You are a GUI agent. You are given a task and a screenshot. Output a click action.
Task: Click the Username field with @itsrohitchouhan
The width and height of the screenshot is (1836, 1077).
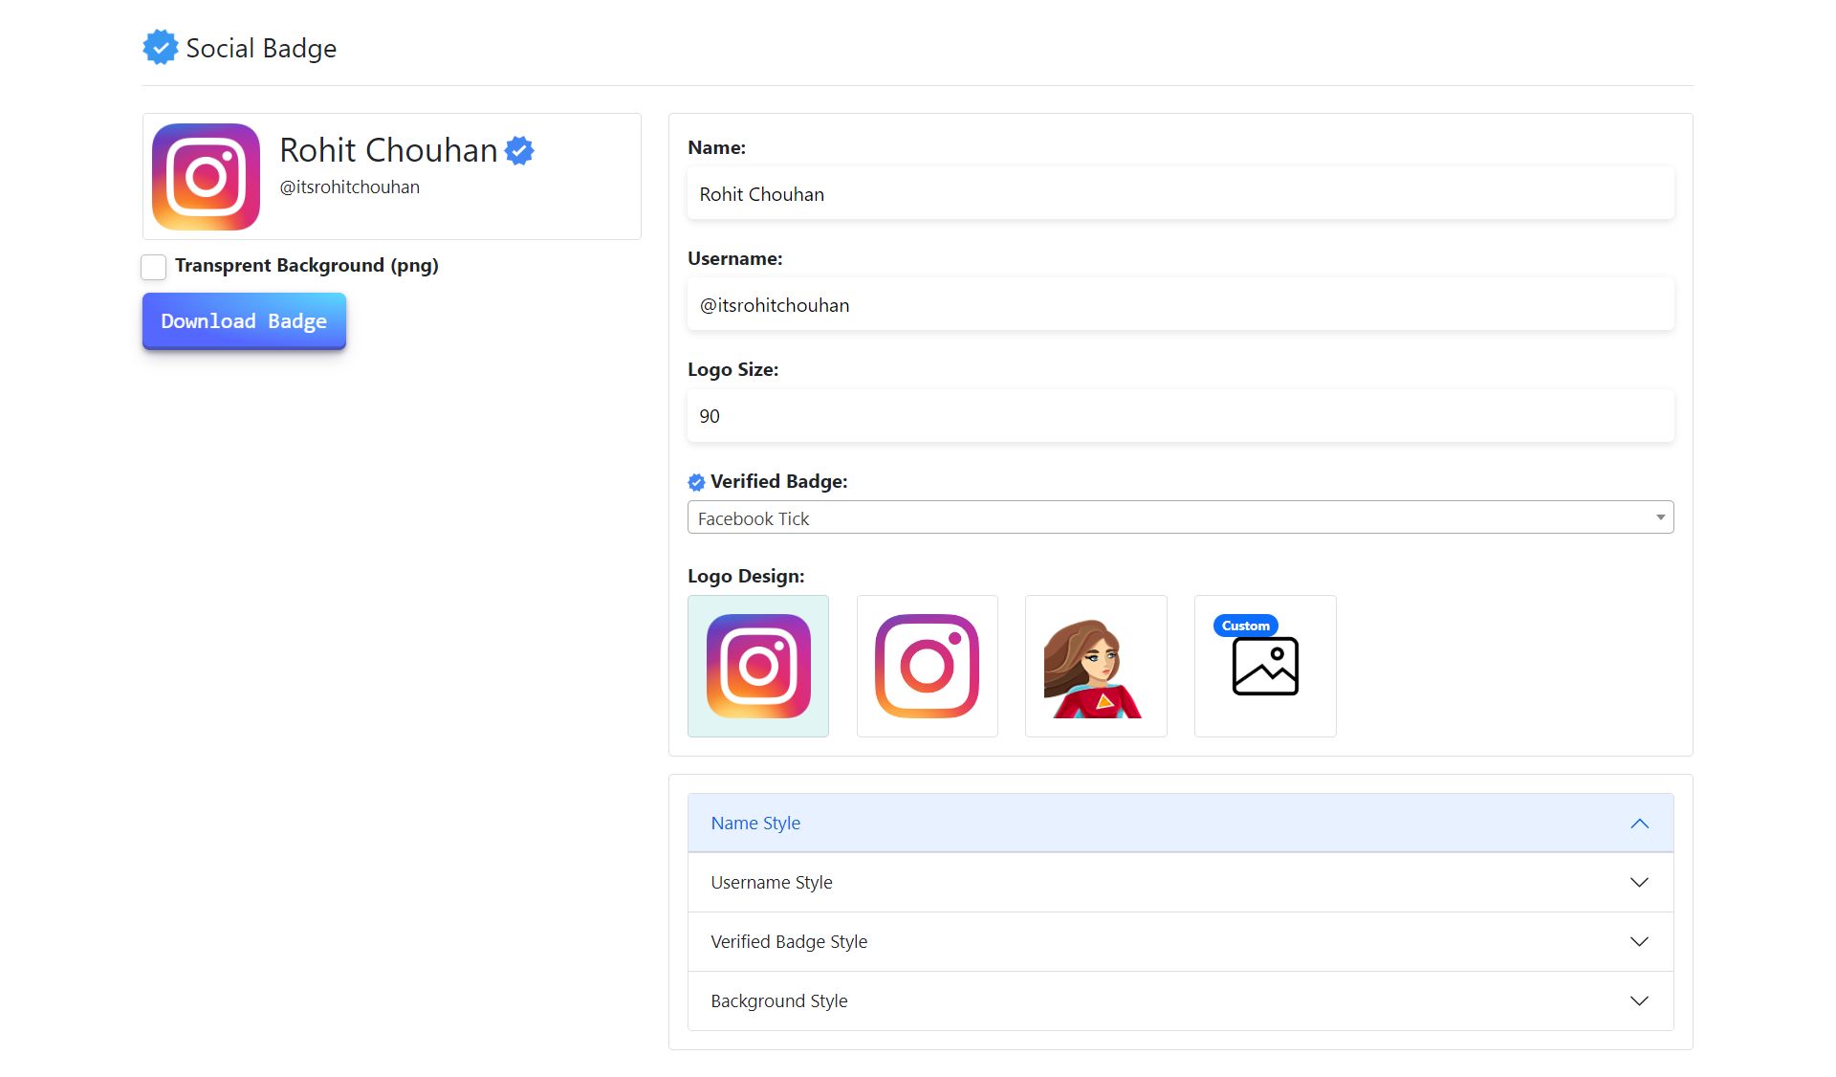tap(1180, 305)
